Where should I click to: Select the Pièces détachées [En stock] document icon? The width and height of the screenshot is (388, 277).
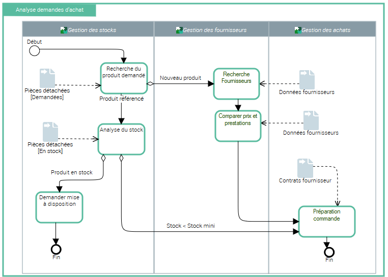pos(50,132)
